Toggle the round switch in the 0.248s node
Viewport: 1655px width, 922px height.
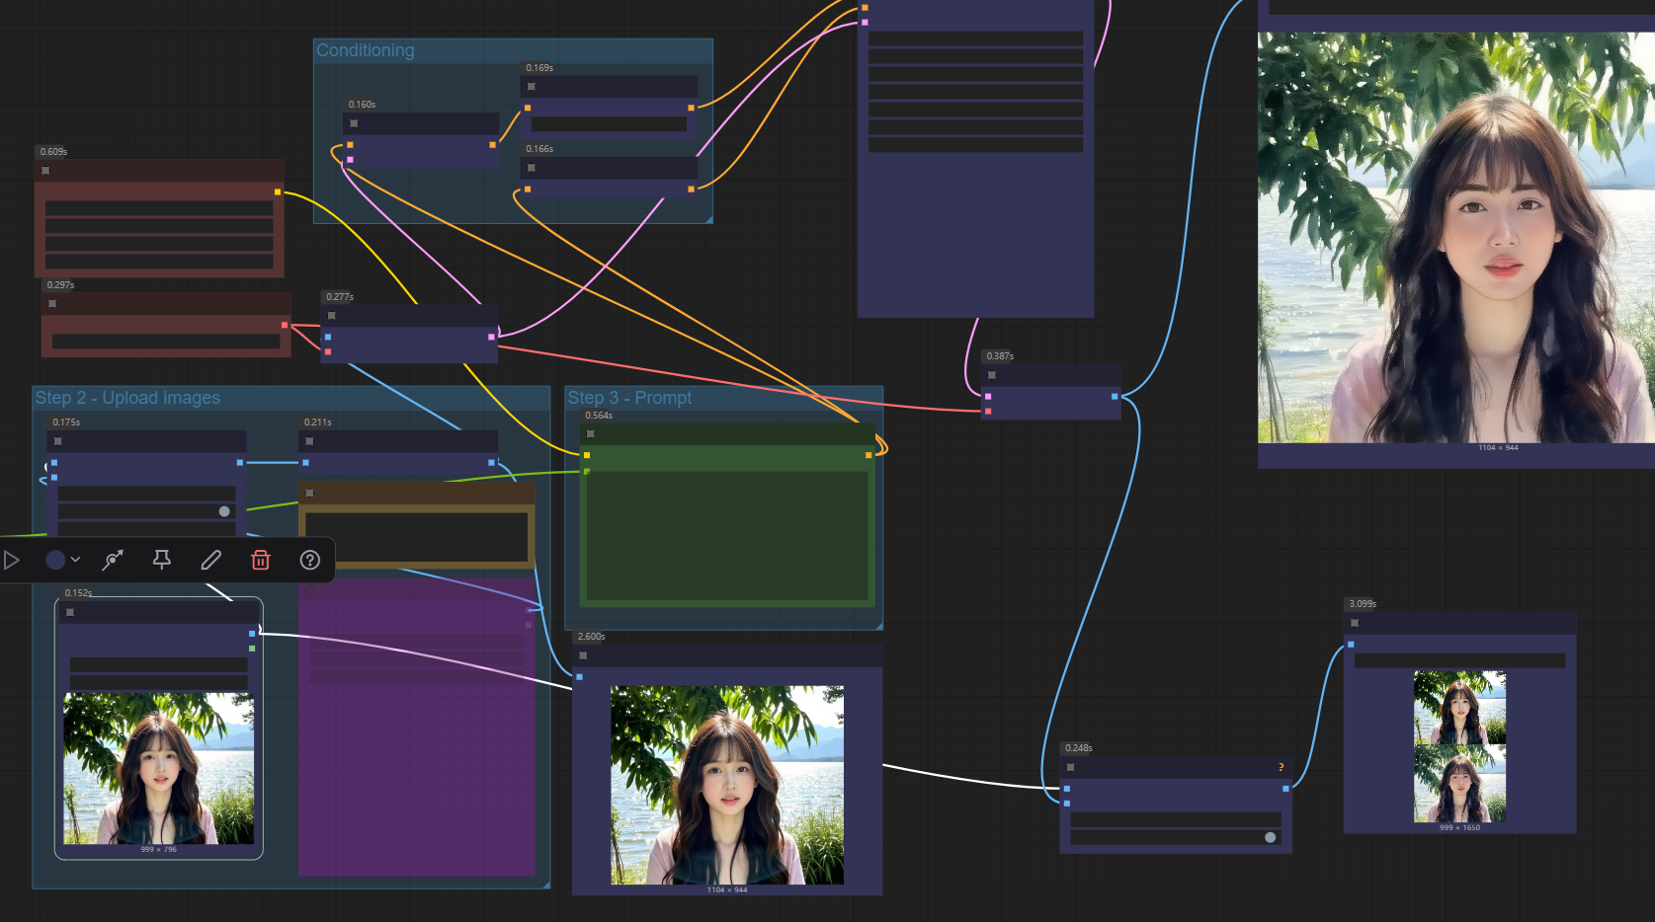1271,837
